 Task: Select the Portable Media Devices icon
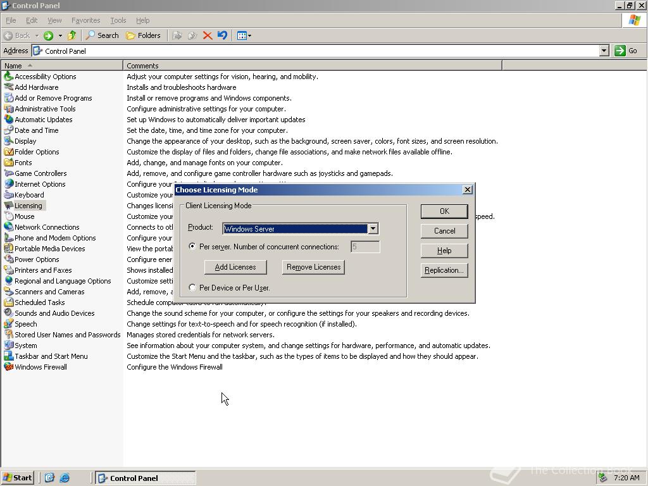(9, 248)
